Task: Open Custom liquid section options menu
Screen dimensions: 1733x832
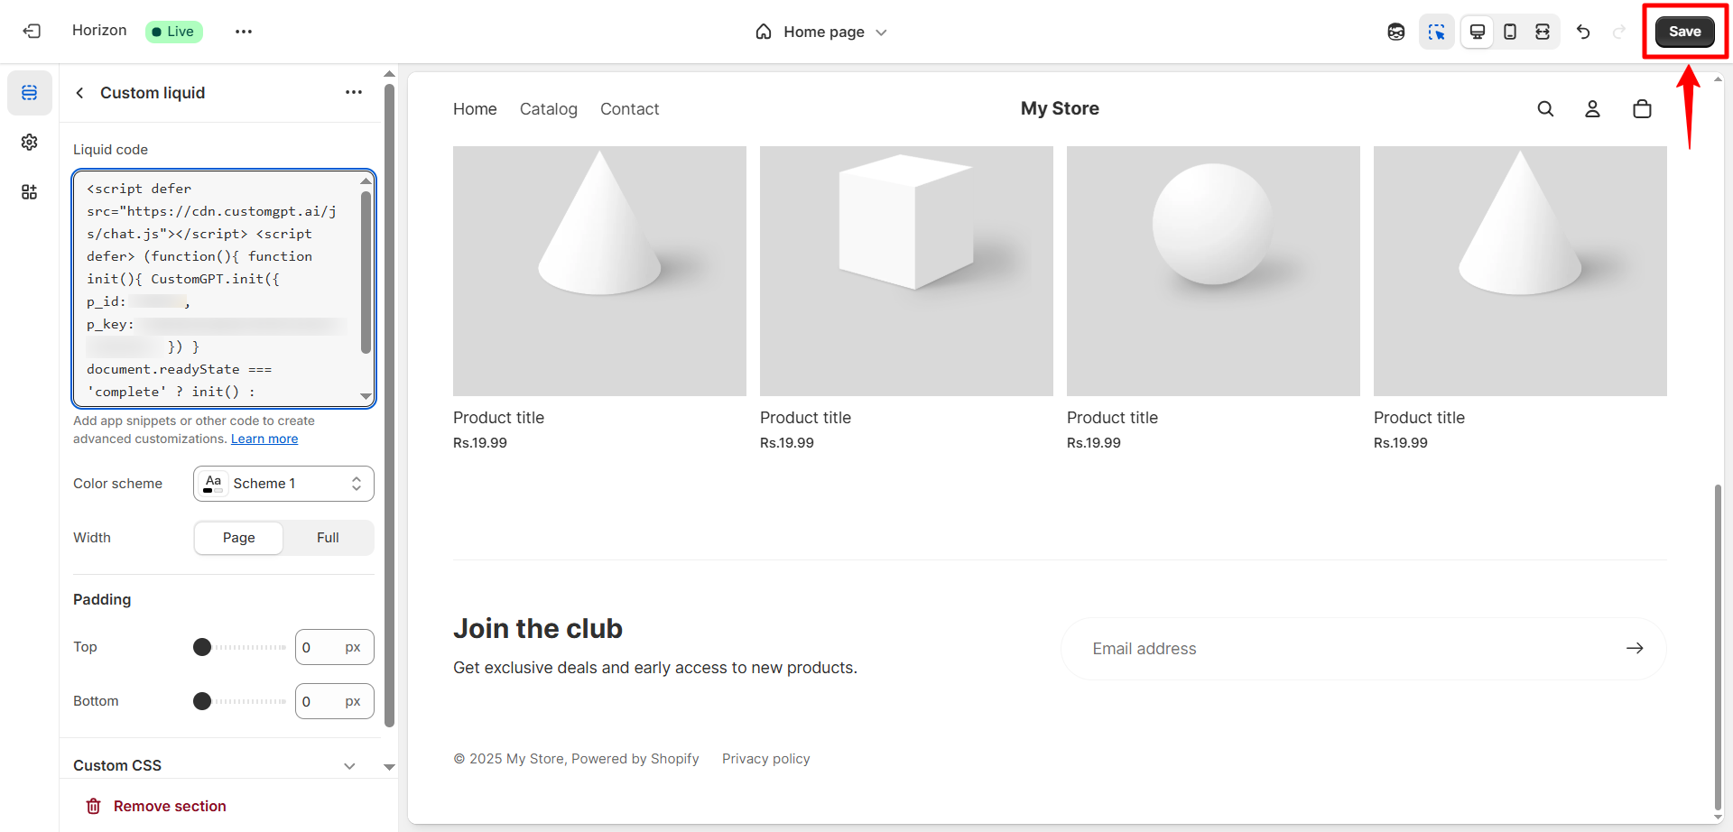Action: pyautogui.click(x=354, y=92)
